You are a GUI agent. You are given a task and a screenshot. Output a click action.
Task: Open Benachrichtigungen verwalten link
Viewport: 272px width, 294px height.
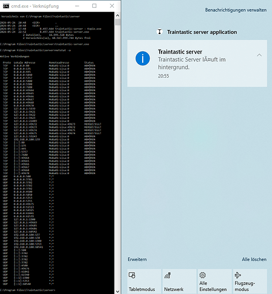(x=236, y=10)
